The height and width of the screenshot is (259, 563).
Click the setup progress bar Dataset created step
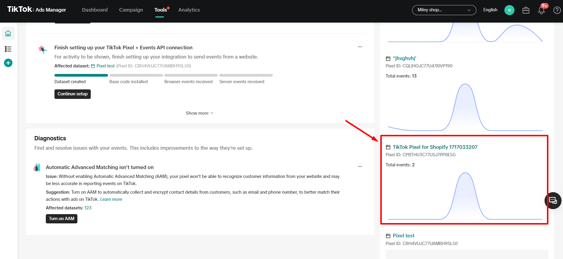coord(81,75)
